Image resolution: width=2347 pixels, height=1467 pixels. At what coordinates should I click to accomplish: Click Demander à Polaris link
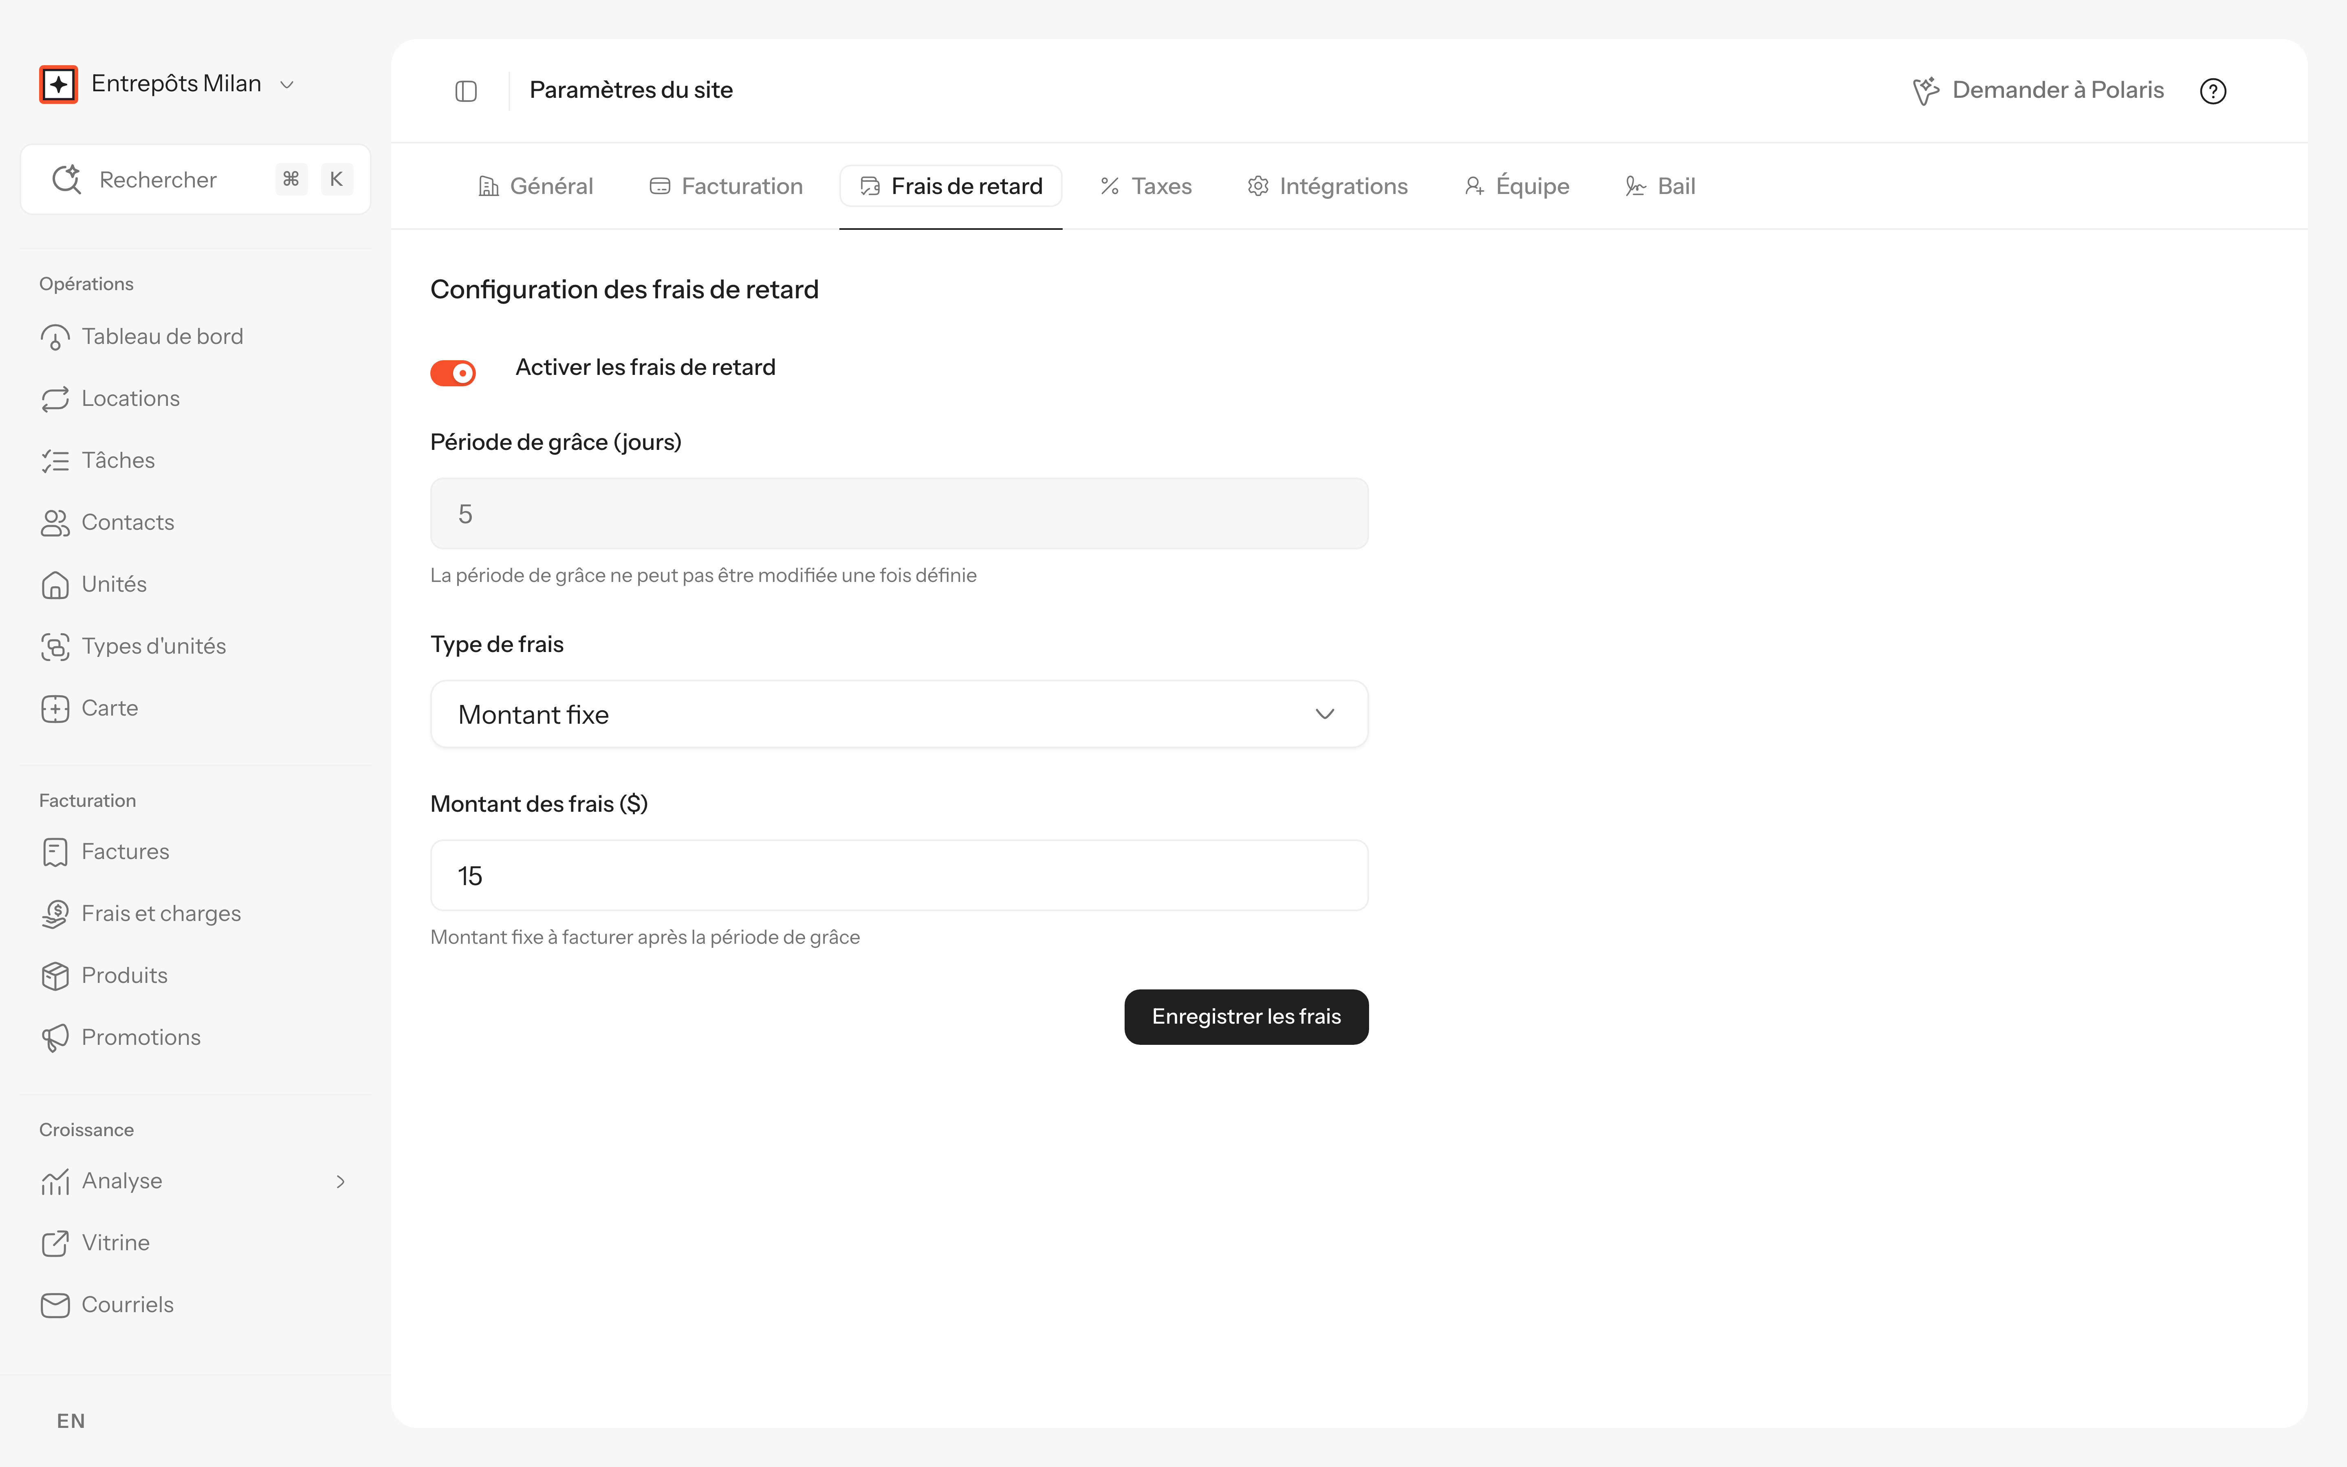(x=2039, y=90)
